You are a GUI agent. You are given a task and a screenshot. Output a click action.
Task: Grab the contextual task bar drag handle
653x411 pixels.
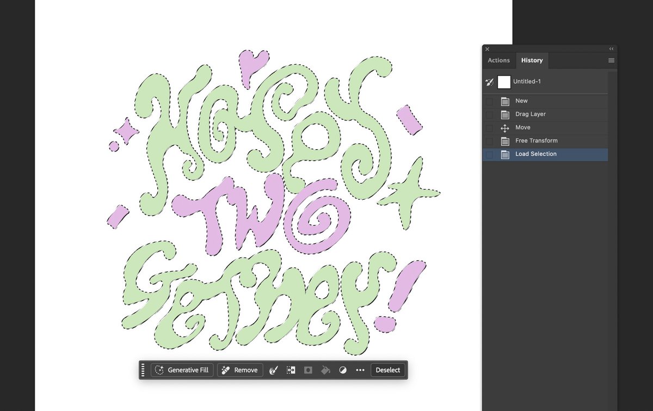(143, 370)
